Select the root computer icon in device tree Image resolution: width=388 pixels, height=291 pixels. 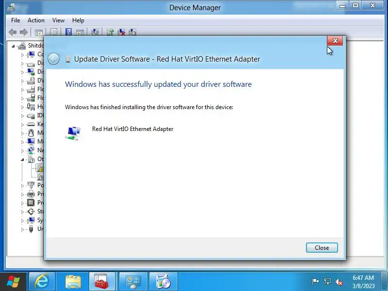point(22,46)
